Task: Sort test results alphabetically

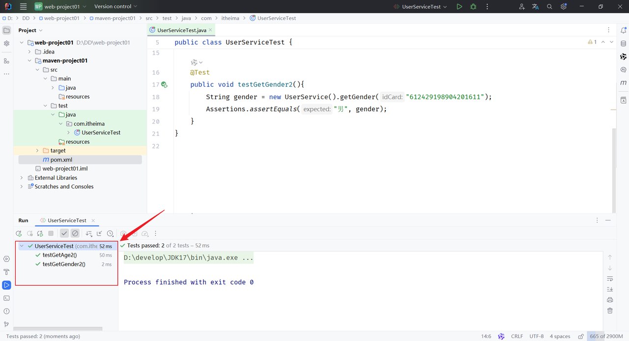Action: coord(89,234)
